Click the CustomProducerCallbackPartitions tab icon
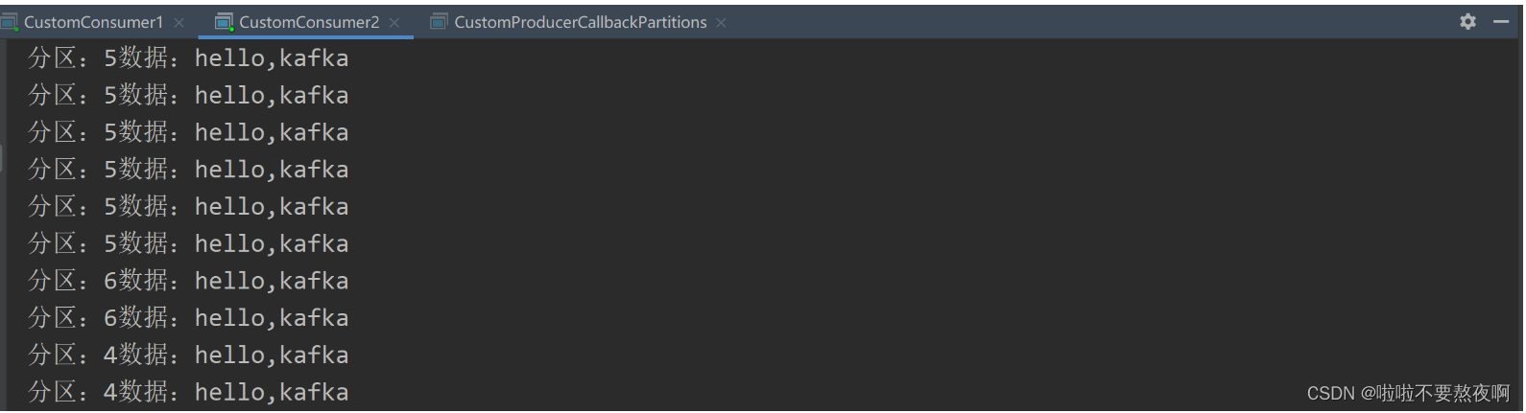1526x413 pixels. (439, 21)
